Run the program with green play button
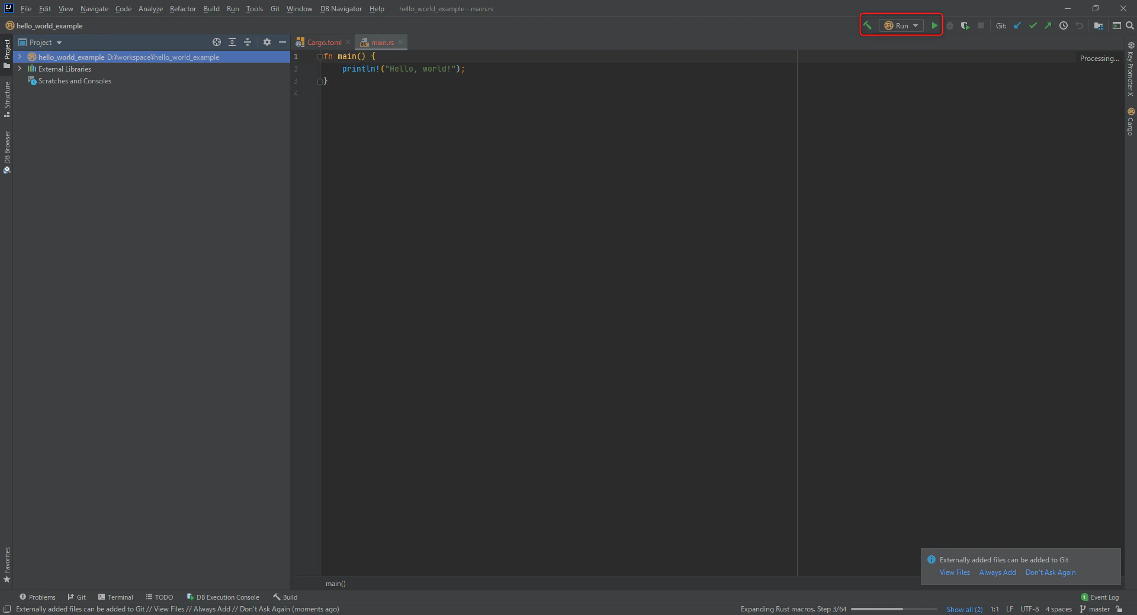This screenshot has height=615, width=1137. point(934,25)
